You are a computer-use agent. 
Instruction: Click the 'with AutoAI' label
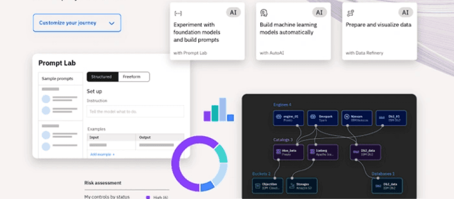[x=272, y=53]
